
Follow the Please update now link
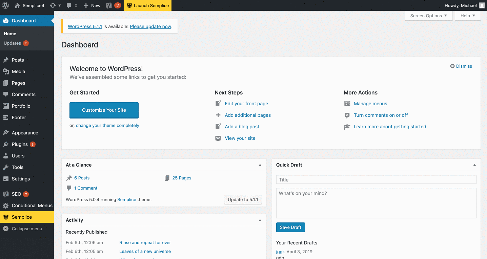point(150,26)
